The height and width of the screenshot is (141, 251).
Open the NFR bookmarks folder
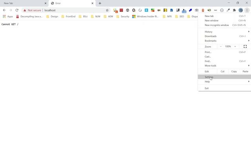167,16
